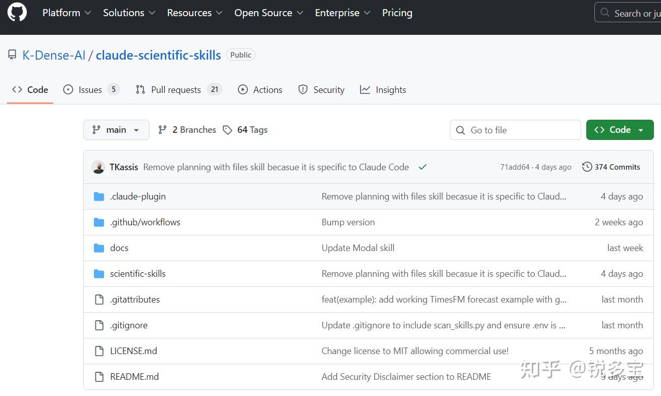Open the claude-scientific-skills repository link

tap(159, 55)
